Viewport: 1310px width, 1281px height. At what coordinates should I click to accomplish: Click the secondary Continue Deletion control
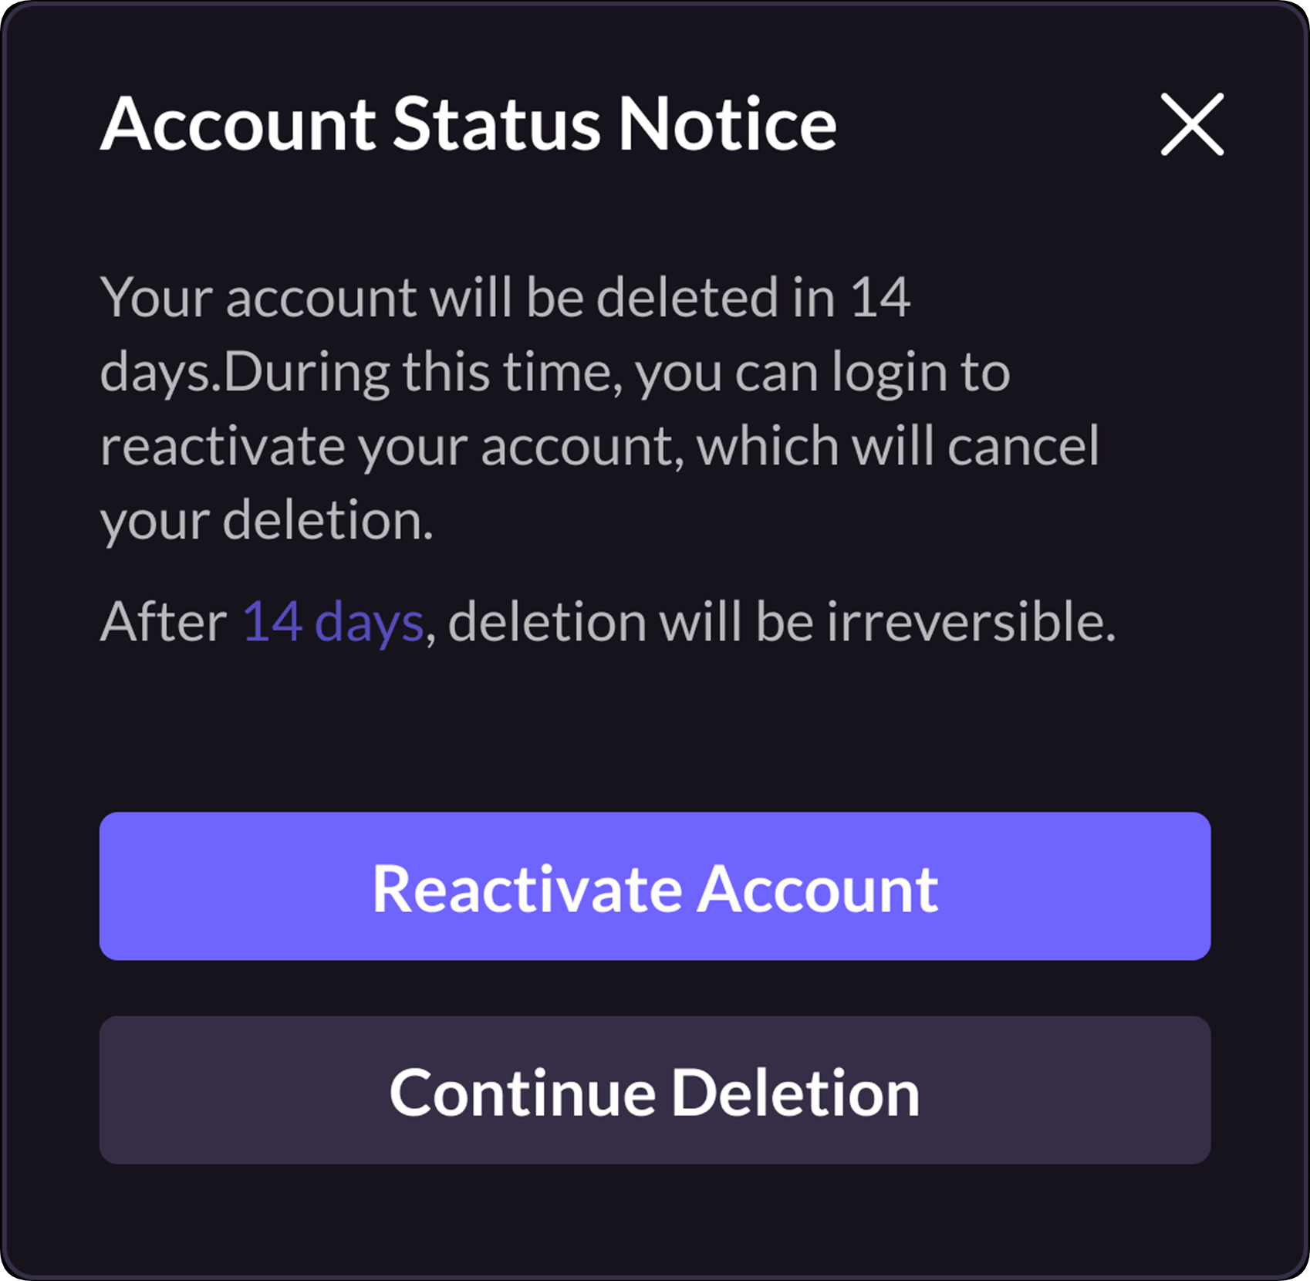pos(655,1090)
